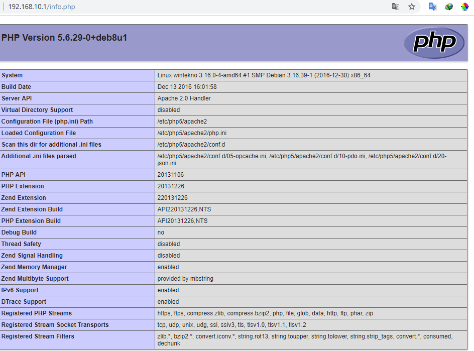The height and width of the screenshot is (351, 474).
Task: Click the Zend Extension value '220131226'
Action: (172, 198)
